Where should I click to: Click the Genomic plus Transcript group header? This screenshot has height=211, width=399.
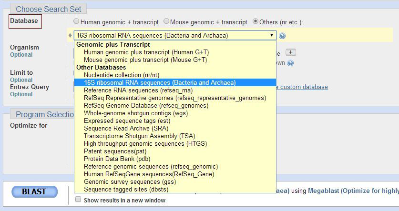coord(113,44)
